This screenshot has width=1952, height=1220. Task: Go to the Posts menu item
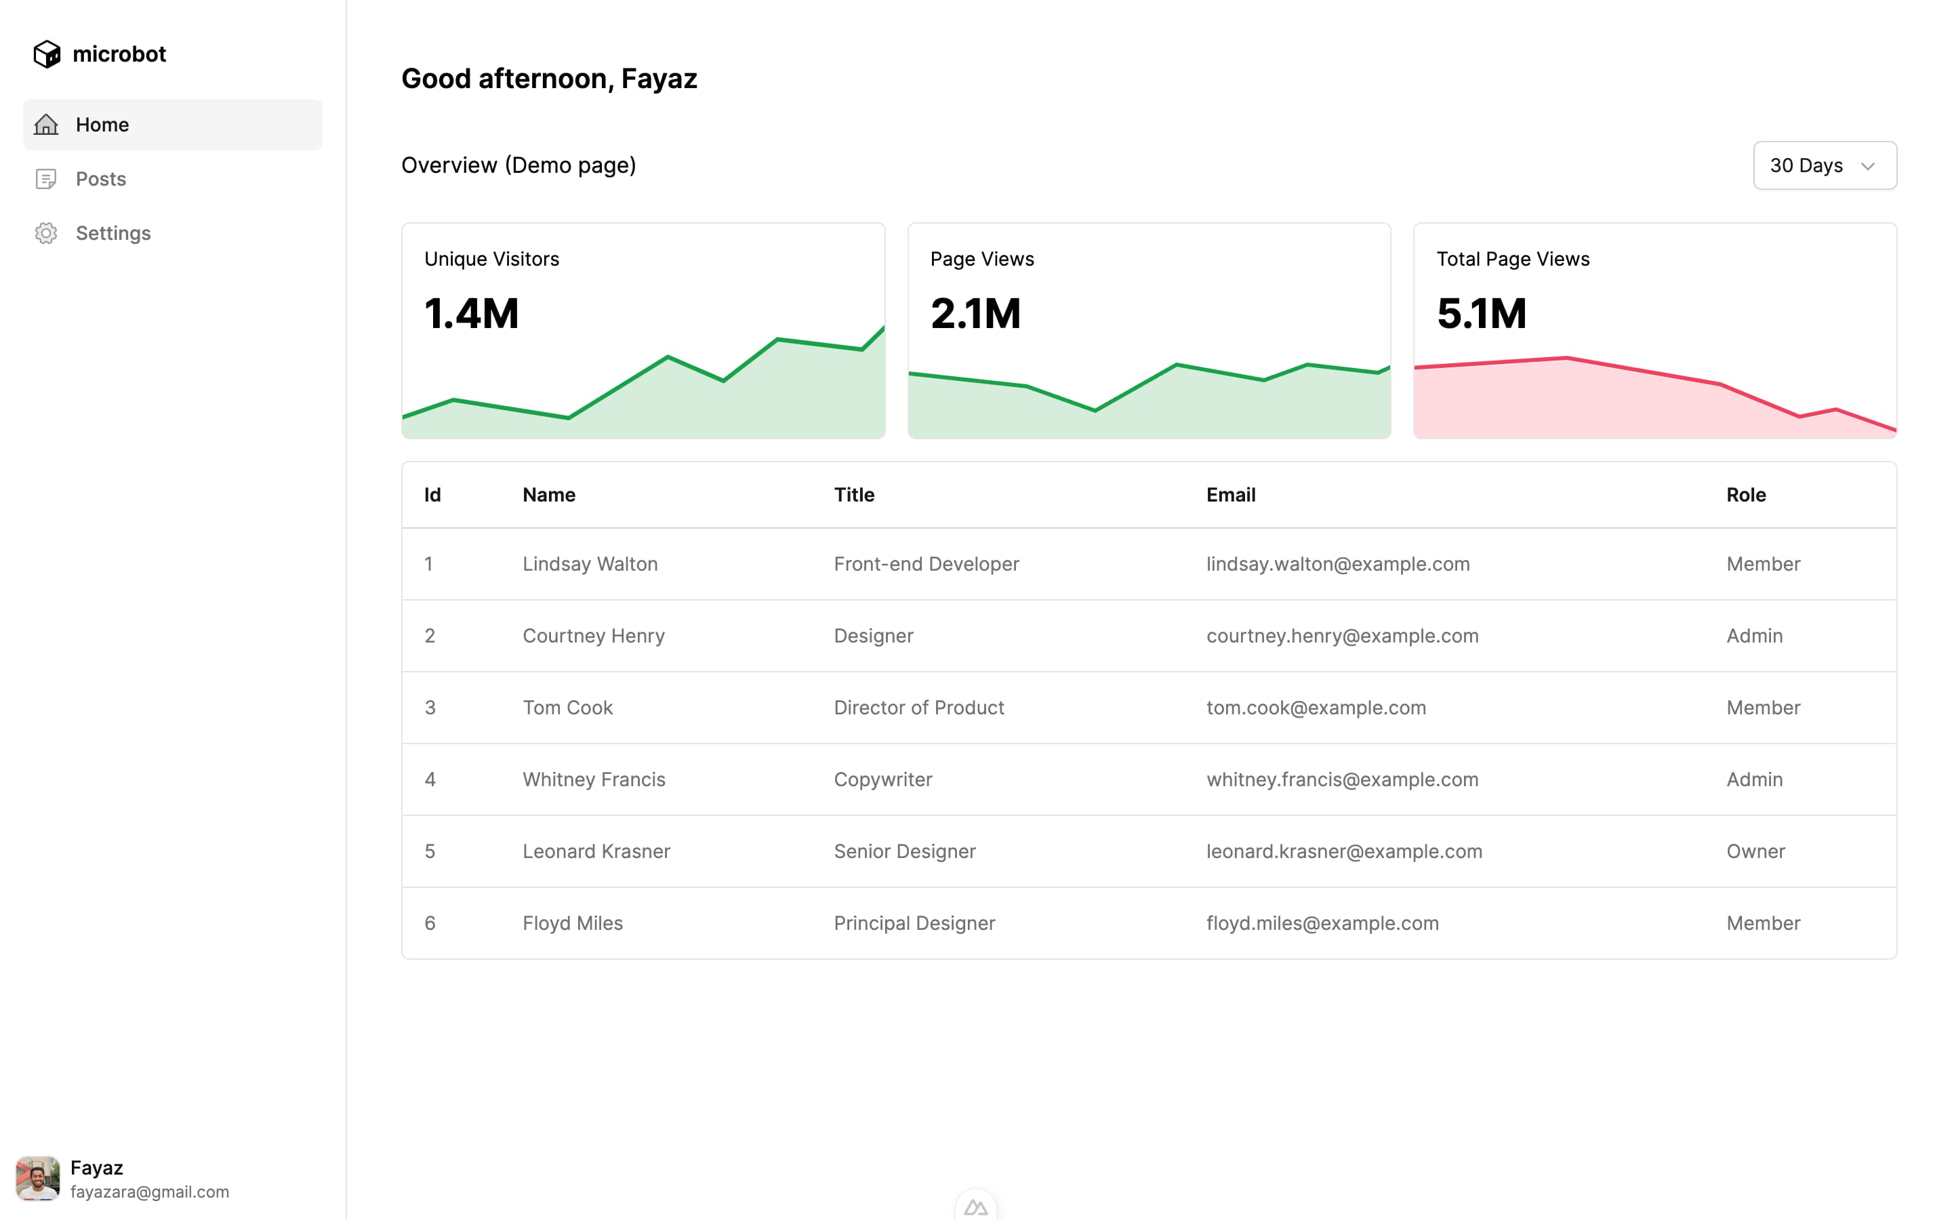tap(101, 178)
